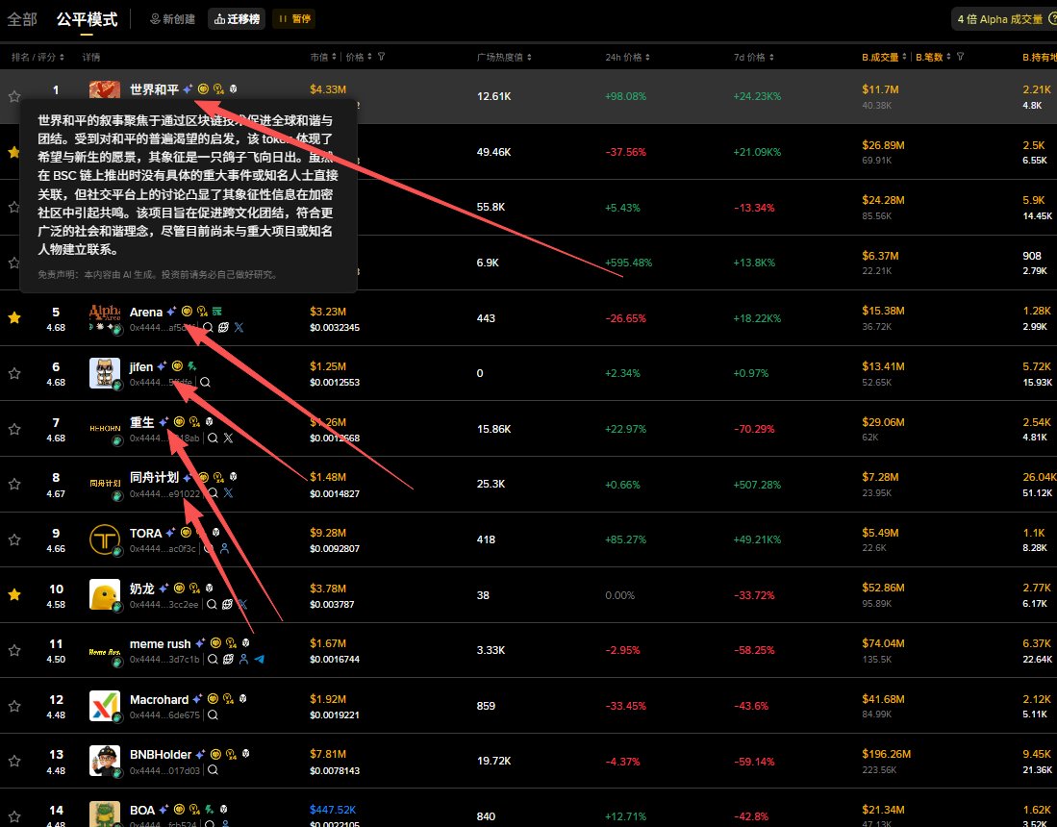Click search icon in Arena row

point(209,328)
